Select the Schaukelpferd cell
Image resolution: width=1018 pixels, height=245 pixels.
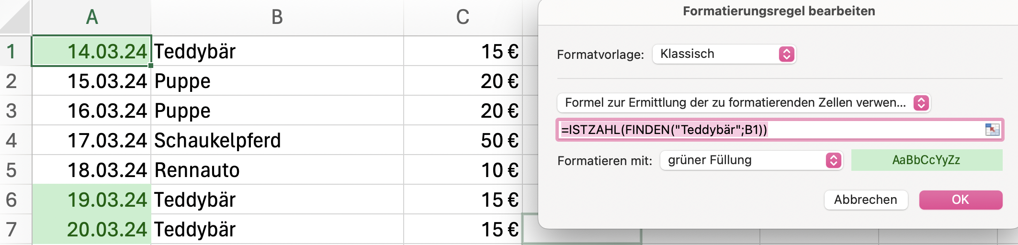[x=277, y=140]
